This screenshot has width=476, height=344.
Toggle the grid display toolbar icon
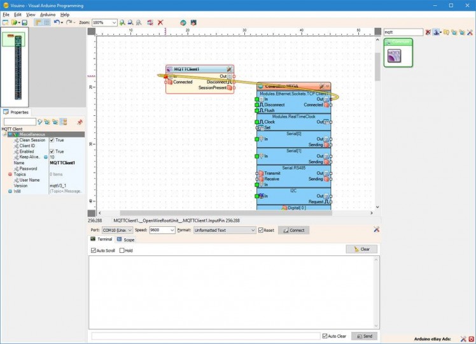click(46, 22)
